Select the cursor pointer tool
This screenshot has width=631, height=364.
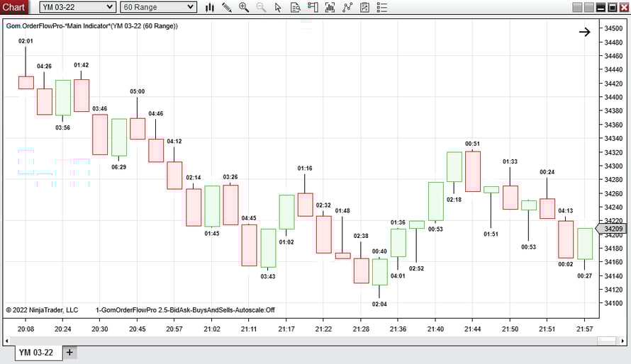pos(278,7)
